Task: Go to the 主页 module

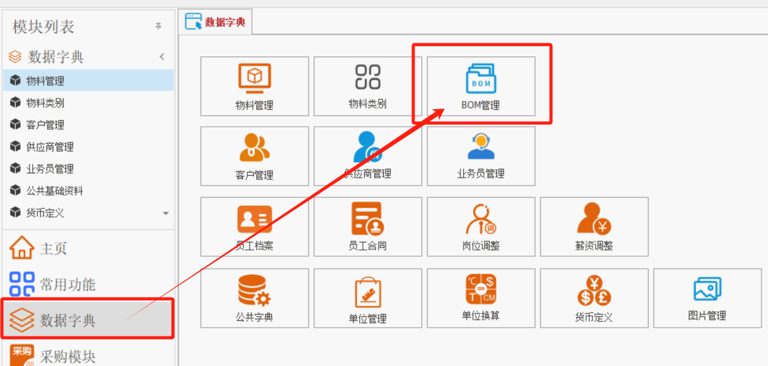Action: point(88,248)
